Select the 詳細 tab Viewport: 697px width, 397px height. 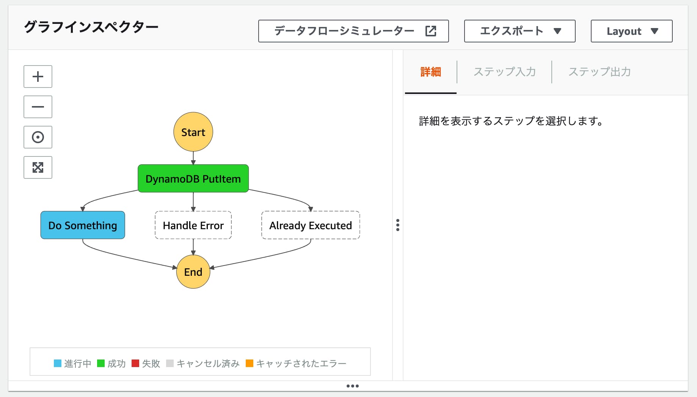click(430, 72)
